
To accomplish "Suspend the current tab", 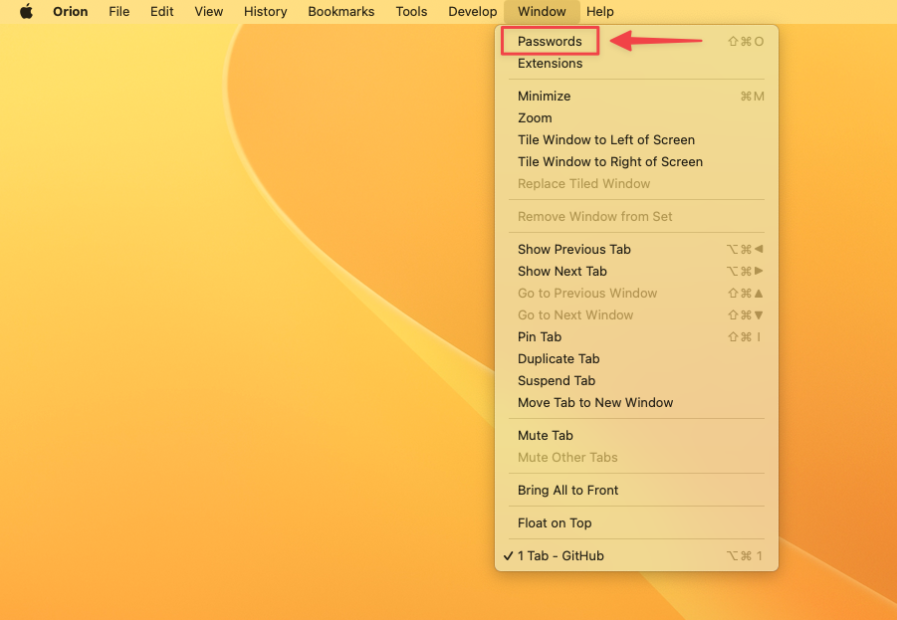I will [556, 380].
